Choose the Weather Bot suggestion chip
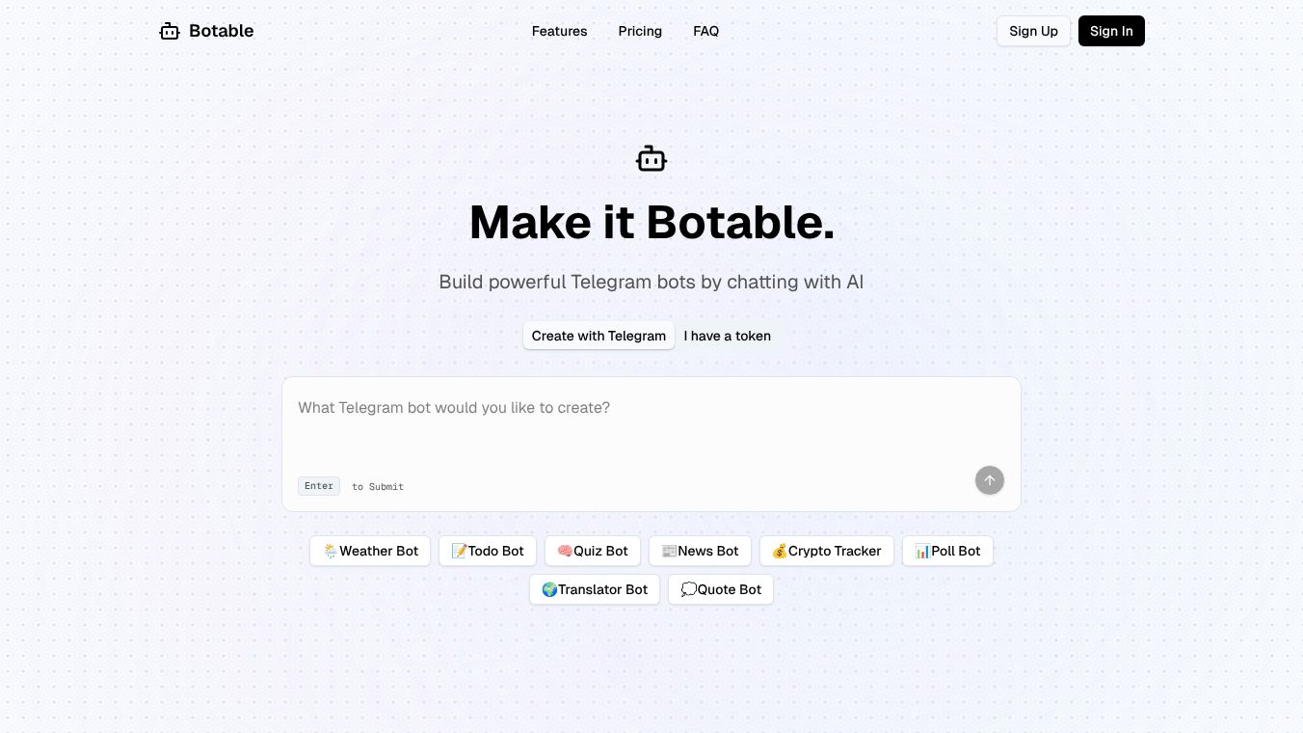This screenshot has width=1303, height=733. (370, 551)
